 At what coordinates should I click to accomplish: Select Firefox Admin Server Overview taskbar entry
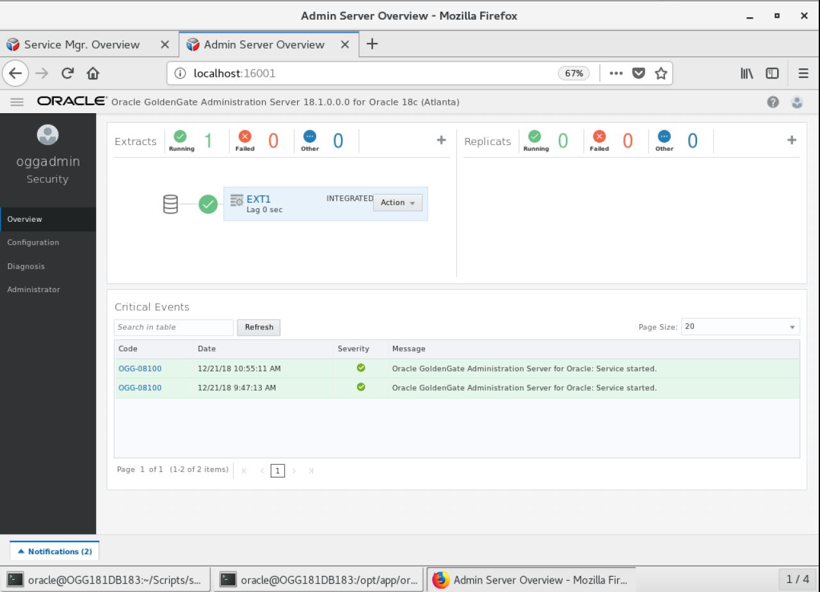point(531,580)
